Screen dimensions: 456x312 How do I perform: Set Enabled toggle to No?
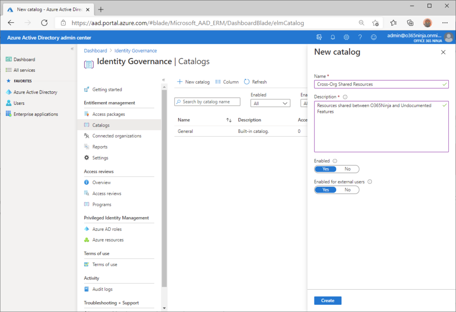tap(347, 168)
